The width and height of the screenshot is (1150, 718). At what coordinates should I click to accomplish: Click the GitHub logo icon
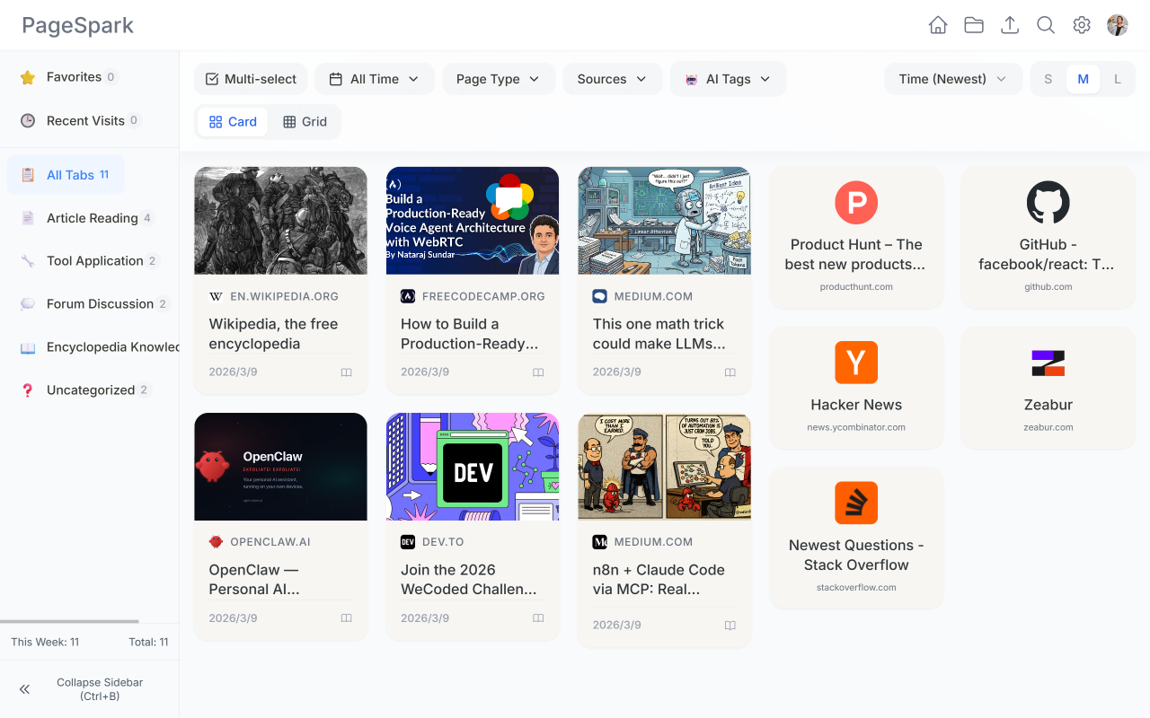tap(1048, 203)
